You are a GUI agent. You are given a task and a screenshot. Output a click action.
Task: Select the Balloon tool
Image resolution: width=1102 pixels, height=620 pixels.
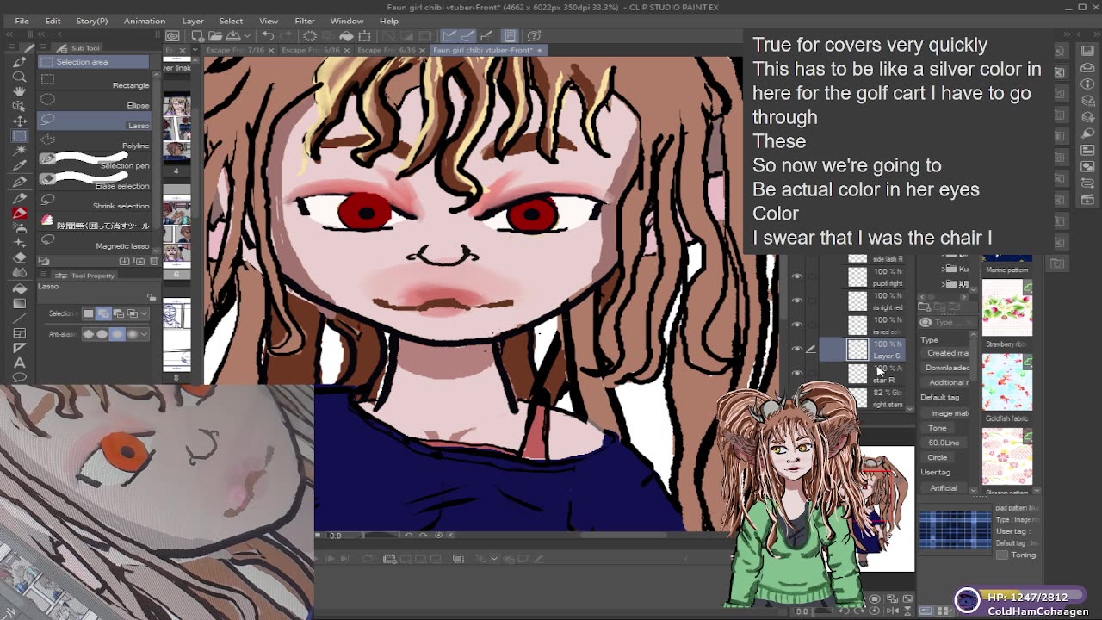click(19, 377)
